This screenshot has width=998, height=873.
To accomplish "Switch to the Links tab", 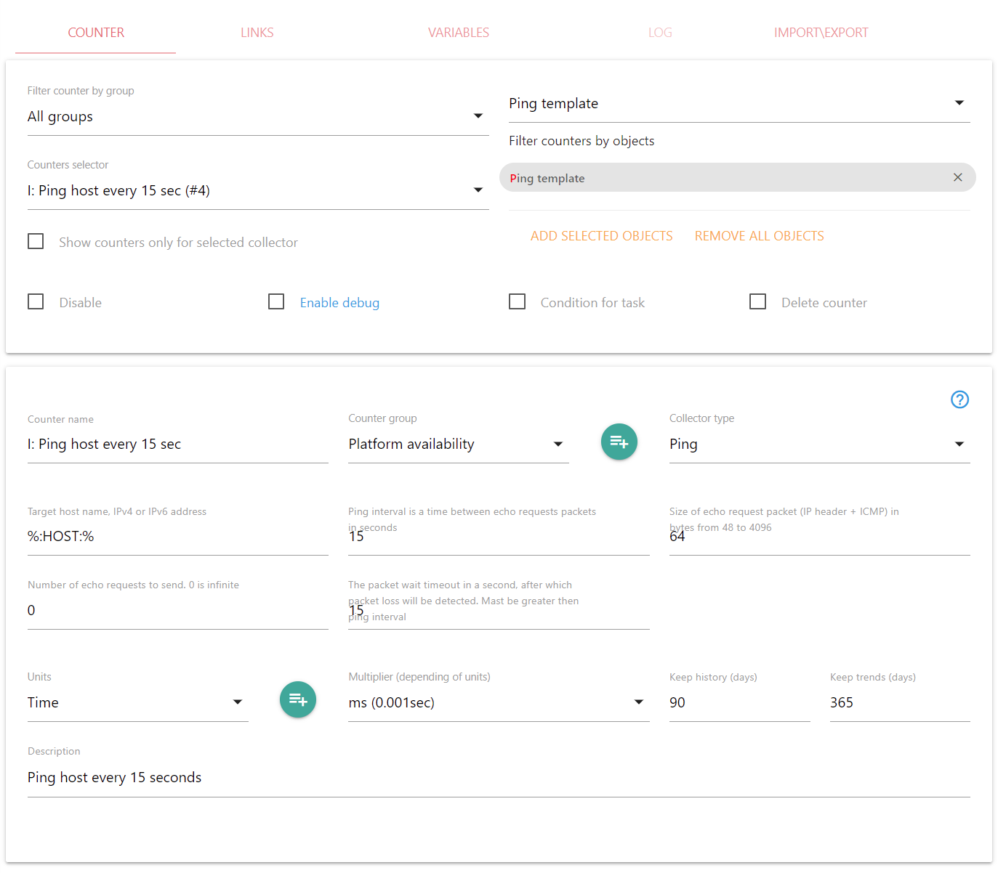I will coord(257,33).
